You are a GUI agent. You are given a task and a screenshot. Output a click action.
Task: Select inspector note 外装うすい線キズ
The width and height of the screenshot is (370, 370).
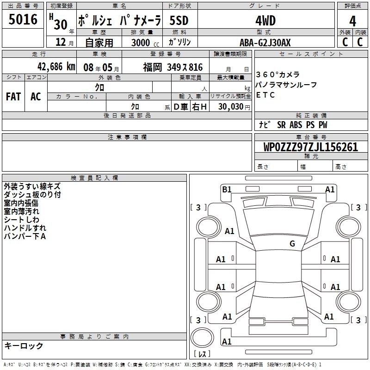(x=32, y=186)
